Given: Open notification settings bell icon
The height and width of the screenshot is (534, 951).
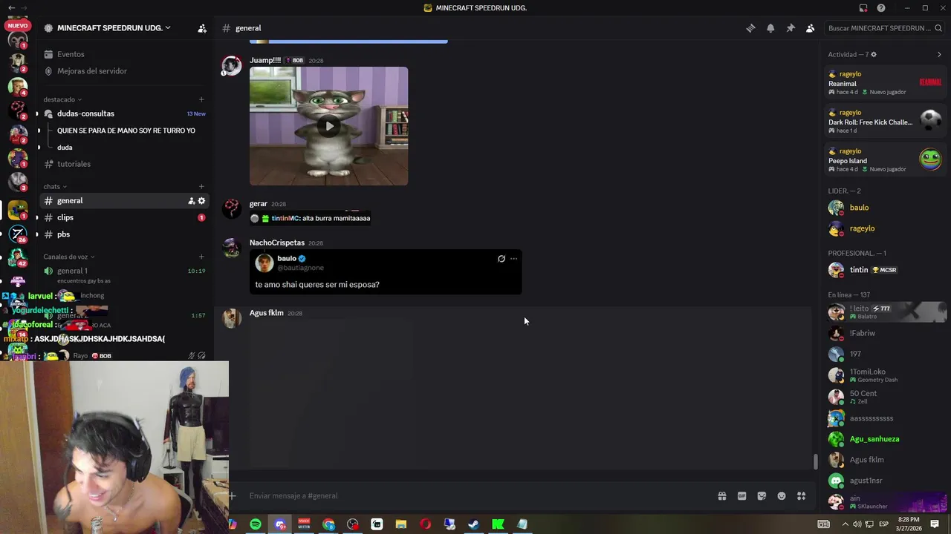Looking at the screenshot, I should click(x=770, y=28).
